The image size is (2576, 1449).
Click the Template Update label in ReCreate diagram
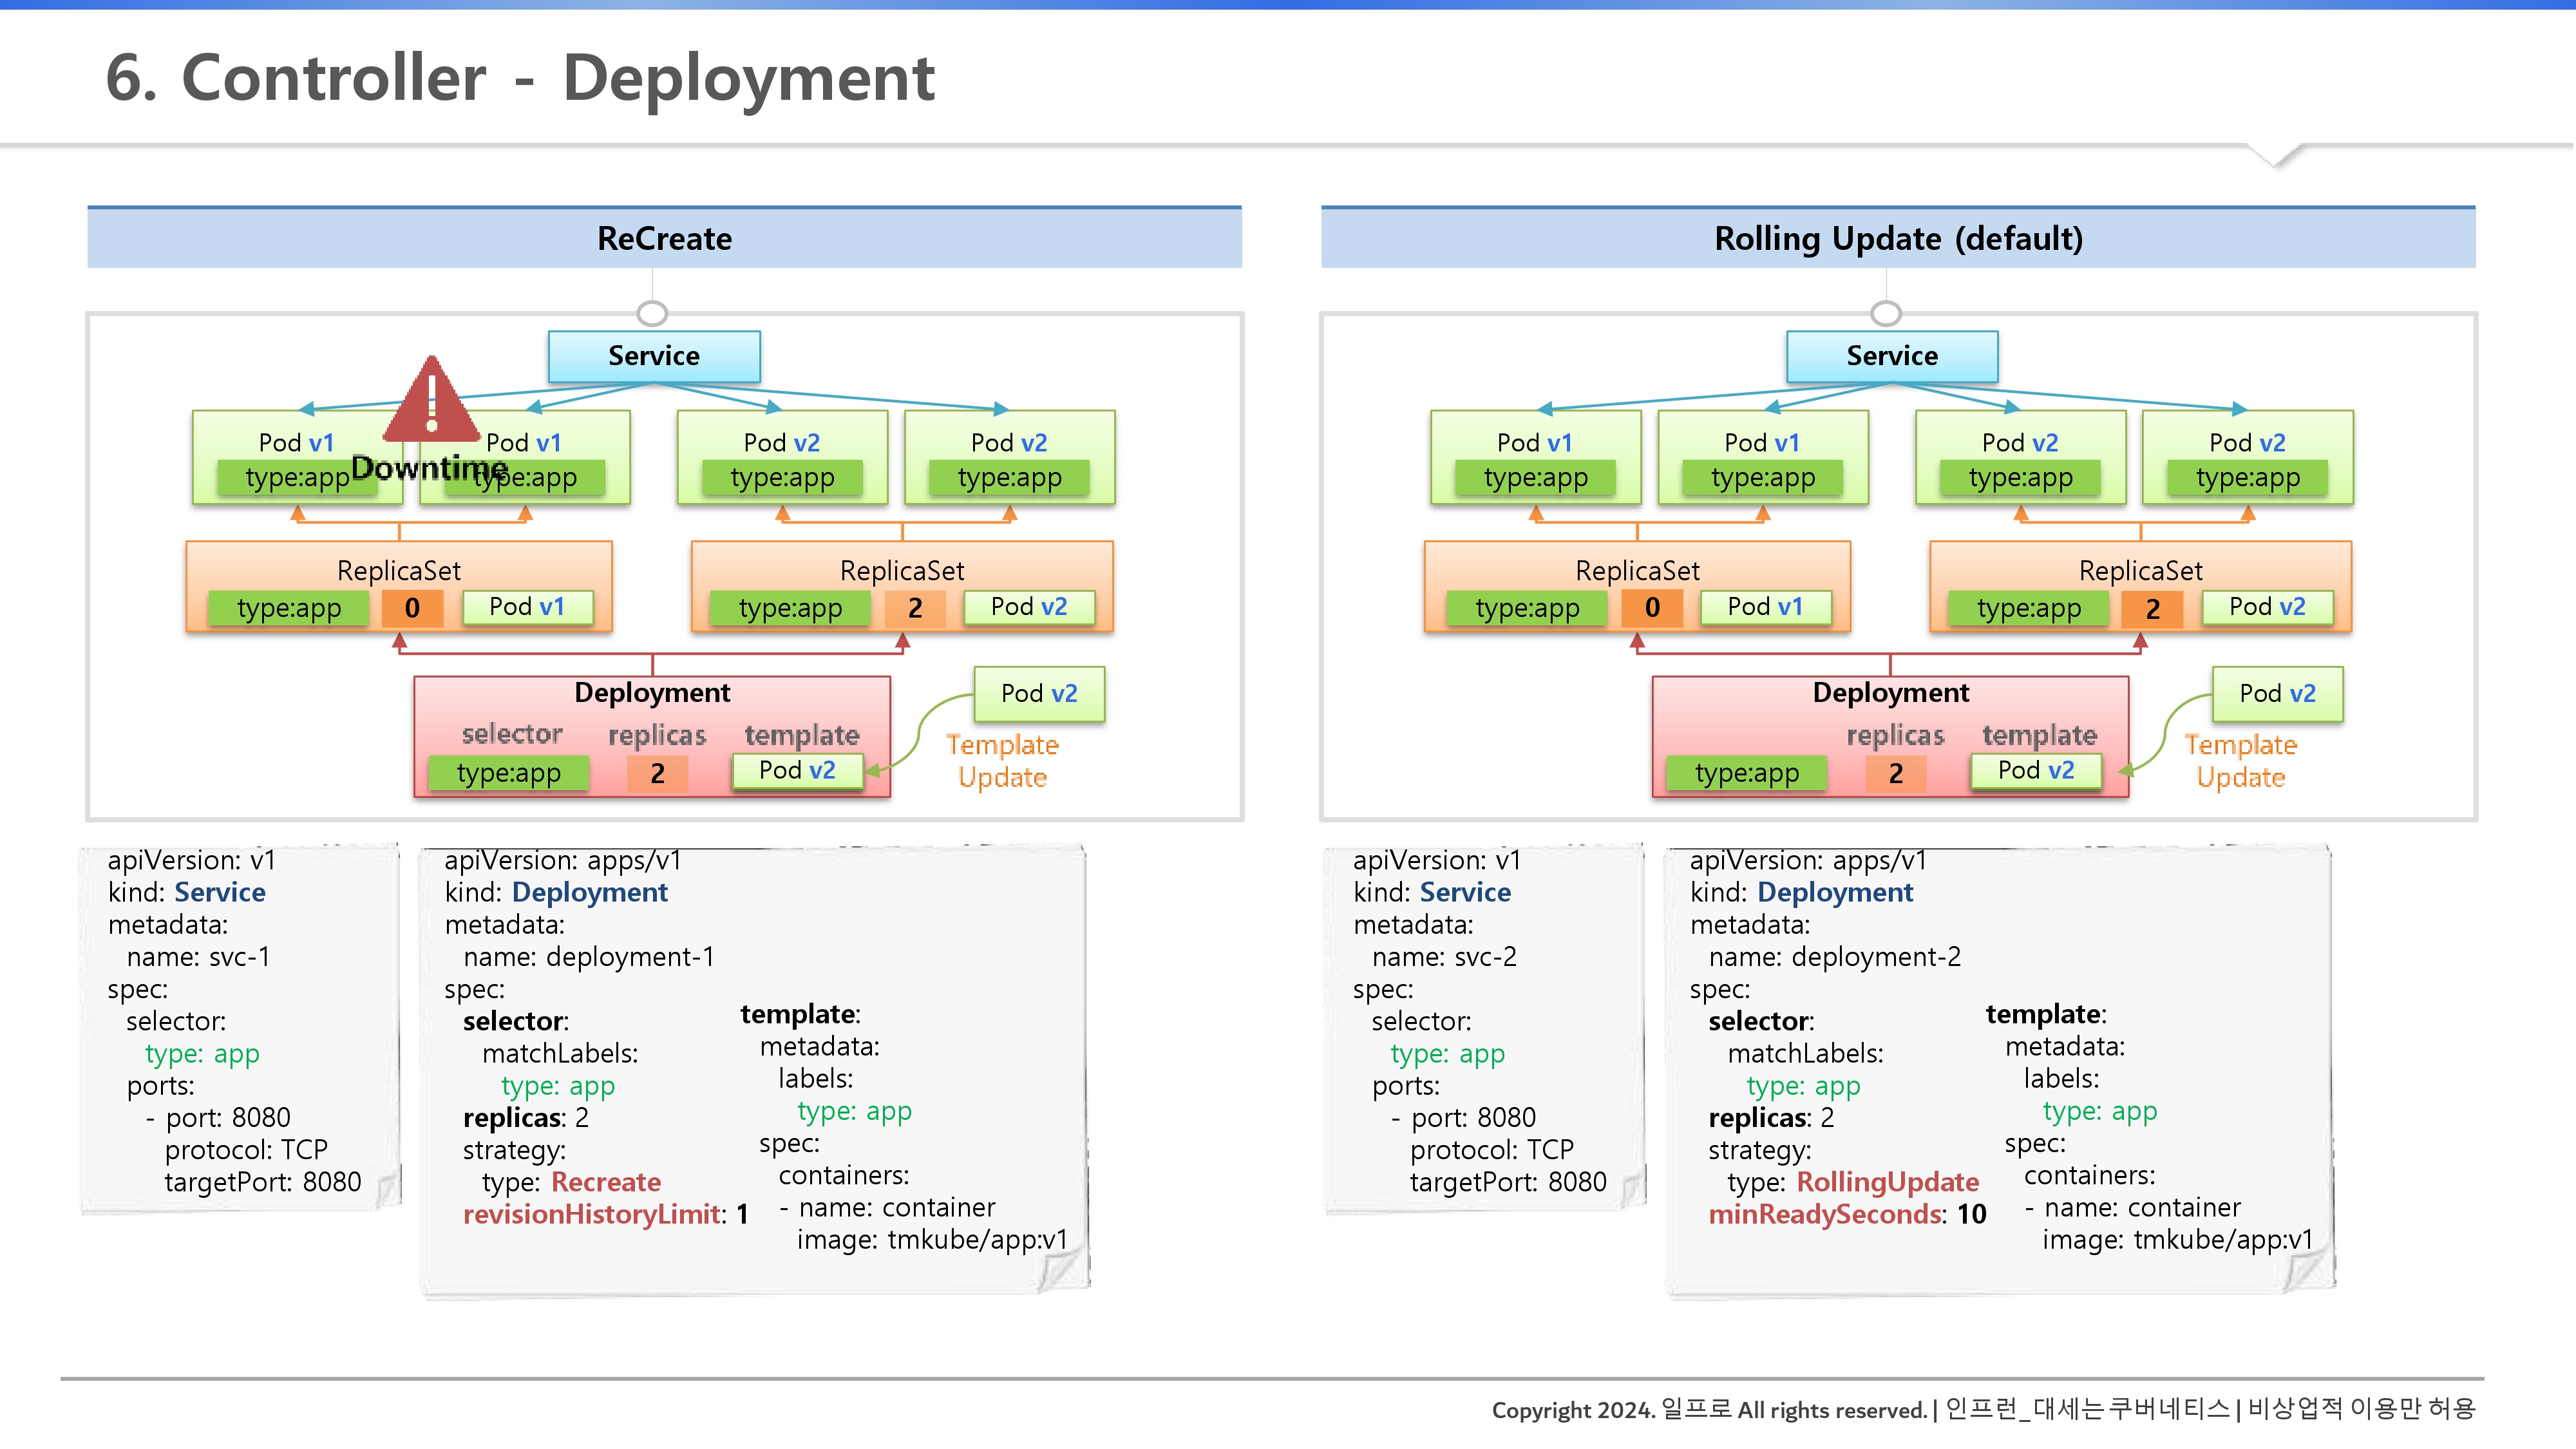(1002, 761)
